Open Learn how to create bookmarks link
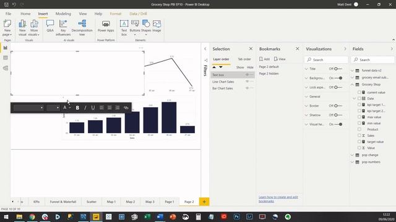 click(278, 199)
